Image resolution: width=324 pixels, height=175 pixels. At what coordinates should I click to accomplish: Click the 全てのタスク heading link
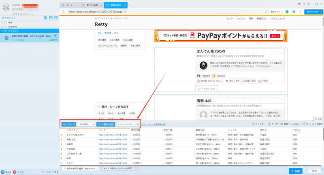(9, 18)
